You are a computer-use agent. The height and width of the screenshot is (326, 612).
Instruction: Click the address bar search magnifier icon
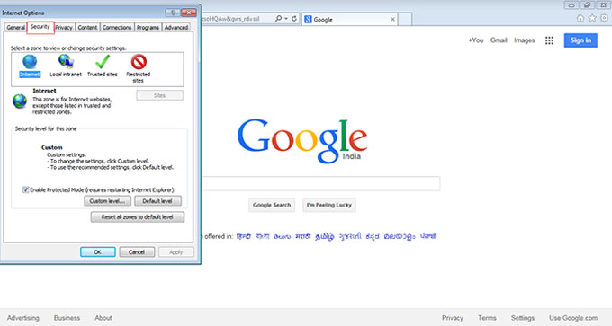tap(278, 18)
